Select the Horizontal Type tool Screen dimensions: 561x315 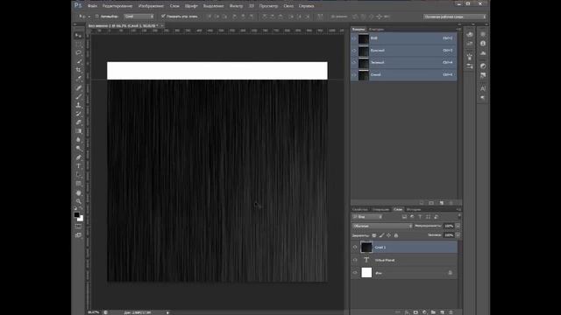[78, 166]
